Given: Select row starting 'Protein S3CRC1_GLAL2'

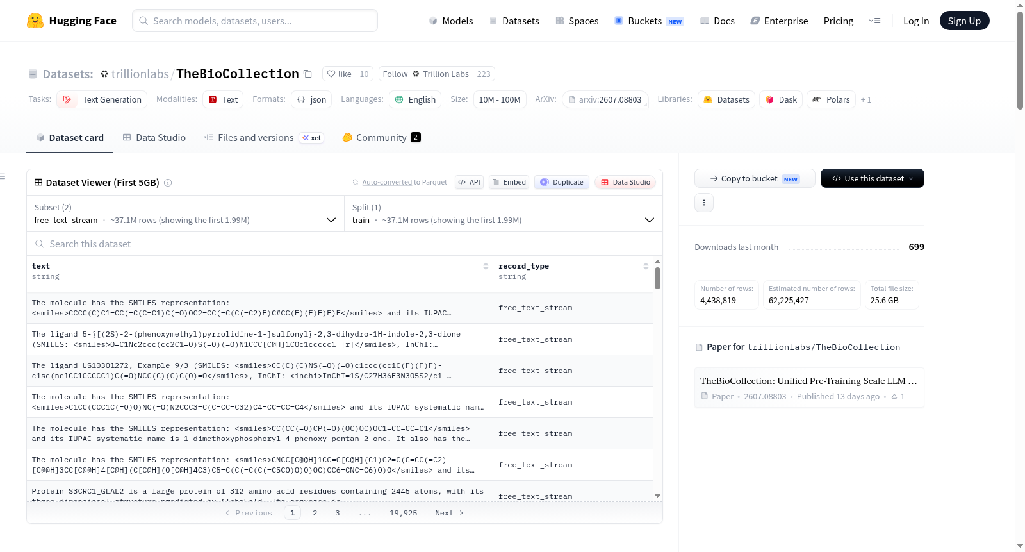Looking at the screenshot, I should click(x=340, y=492).
